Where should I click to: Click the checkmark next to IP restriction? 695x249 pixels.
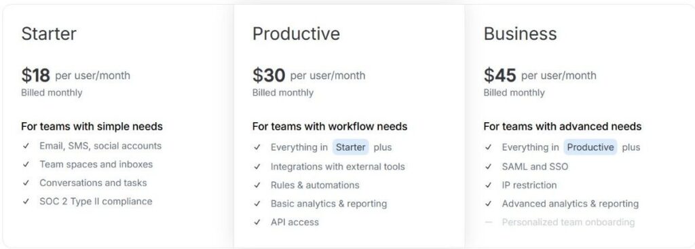(489, 185)
